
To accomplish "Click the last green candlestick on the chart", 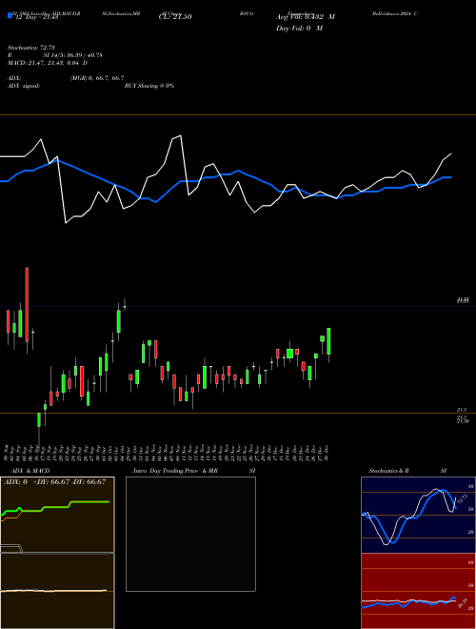I will [329, 342].
